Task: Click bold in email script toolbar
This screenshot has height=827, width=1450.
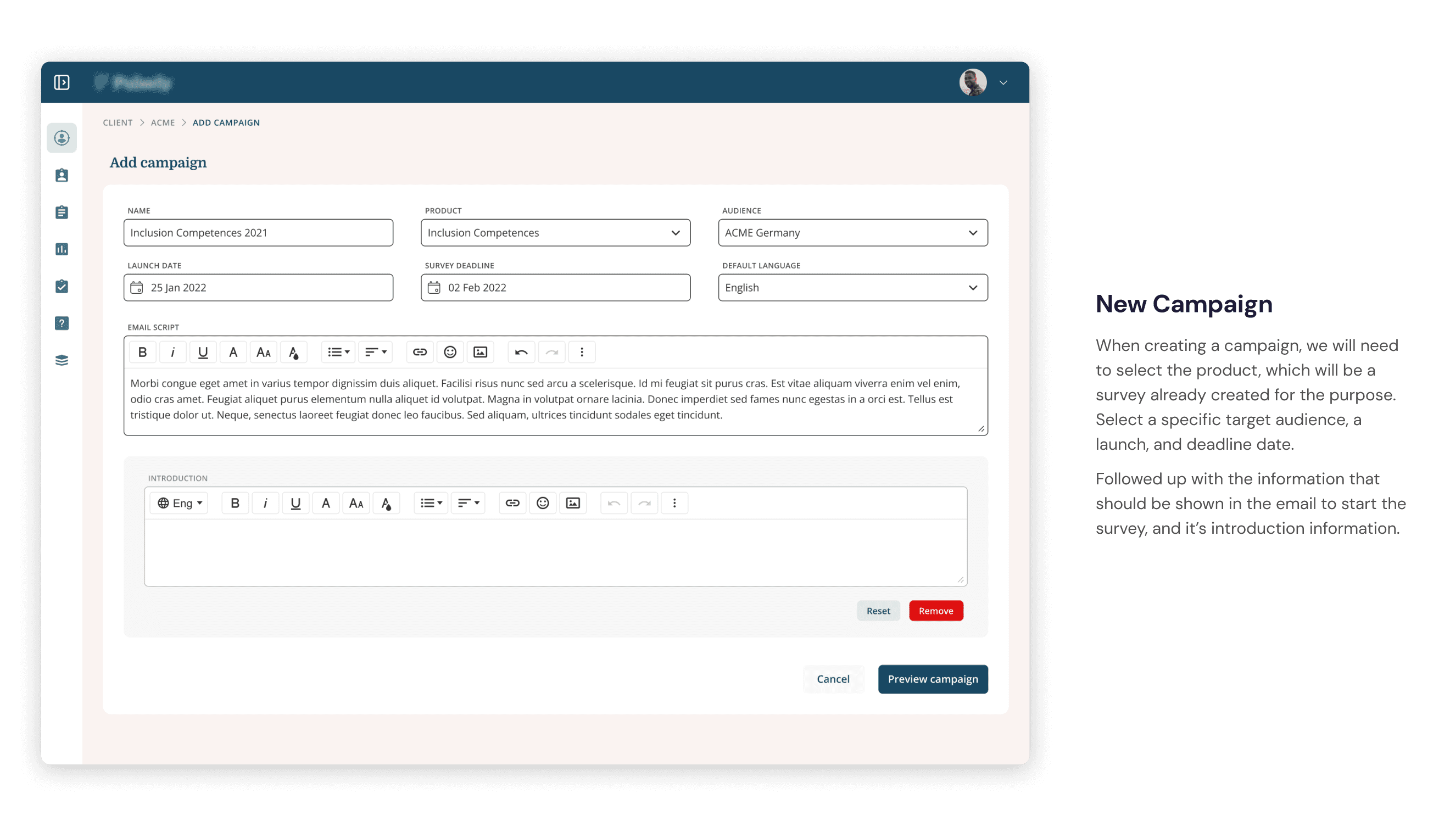Action: [143, 352]
